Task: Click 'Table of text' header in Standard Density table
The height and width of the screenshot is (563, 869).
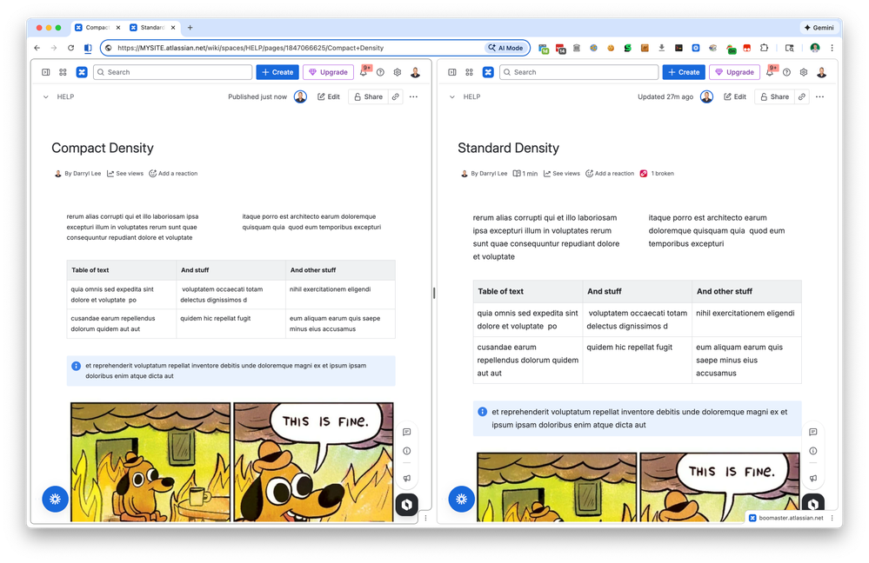Action: click(x=500, y=291)
